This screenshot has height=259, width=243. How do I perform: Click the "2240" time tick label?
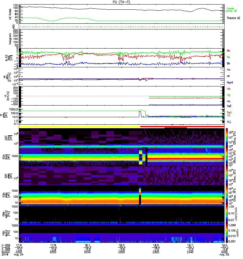click(87, 252)
